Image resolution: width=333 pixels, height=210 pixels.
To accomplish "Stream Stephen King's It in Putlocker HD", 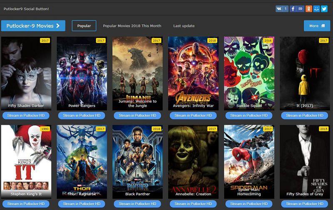I will [26, 204].
